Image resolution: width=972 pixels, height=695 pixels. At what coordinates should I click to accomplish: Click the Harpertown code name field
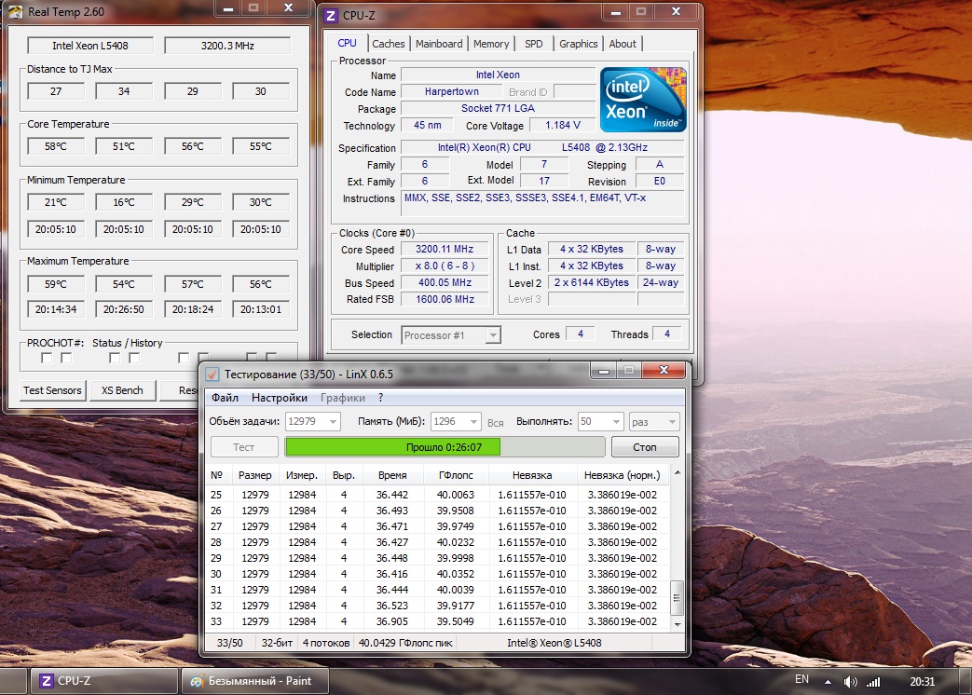(451, 91)
